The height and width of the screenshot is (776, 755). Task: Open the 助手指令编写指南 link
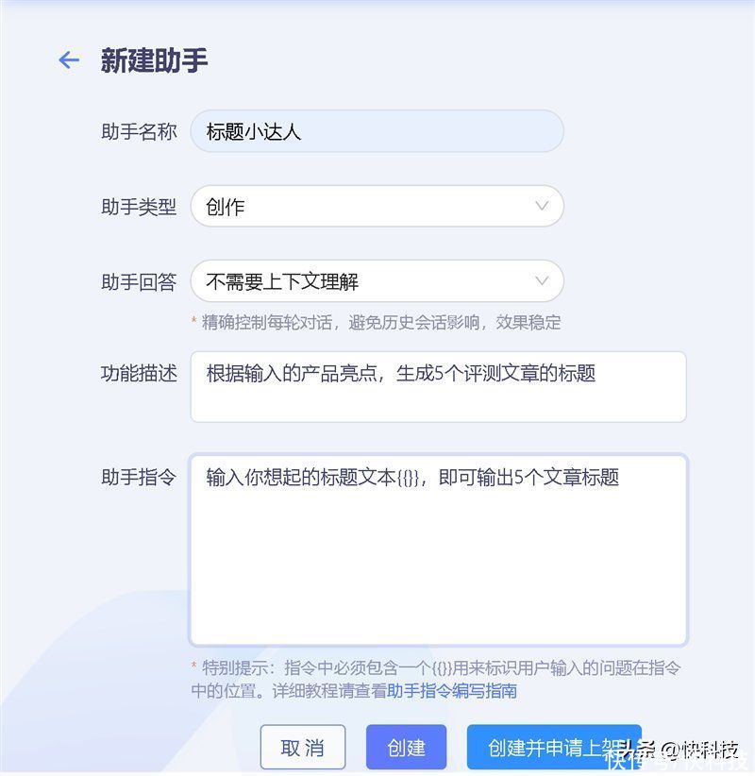[x=452, y=690]
